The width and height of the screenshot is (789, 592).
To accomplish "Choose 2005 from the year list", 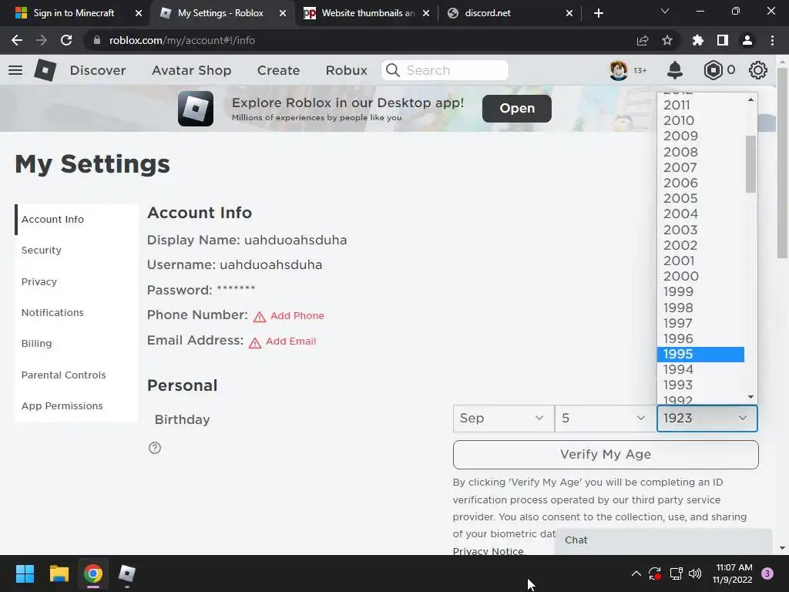I will point(700,198).
